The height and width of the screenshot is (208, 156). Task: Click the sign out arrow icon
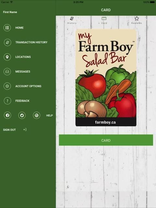25,129
